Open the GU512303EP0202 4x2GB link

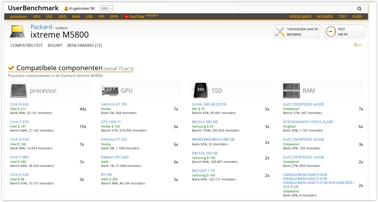pos(304,104)
